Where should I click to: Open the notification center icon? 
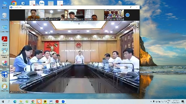click(183, 102)
